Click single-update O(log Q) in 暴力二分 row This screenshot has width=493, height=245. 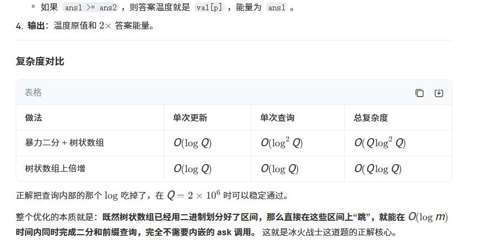coord(193,143)
